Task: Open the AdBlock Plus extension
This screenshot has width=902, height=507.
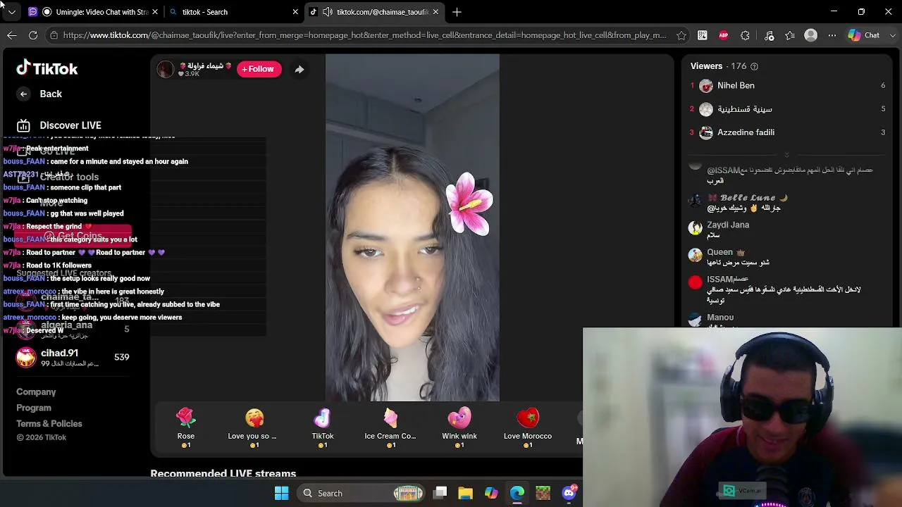Action: click(x=724, y=35)
